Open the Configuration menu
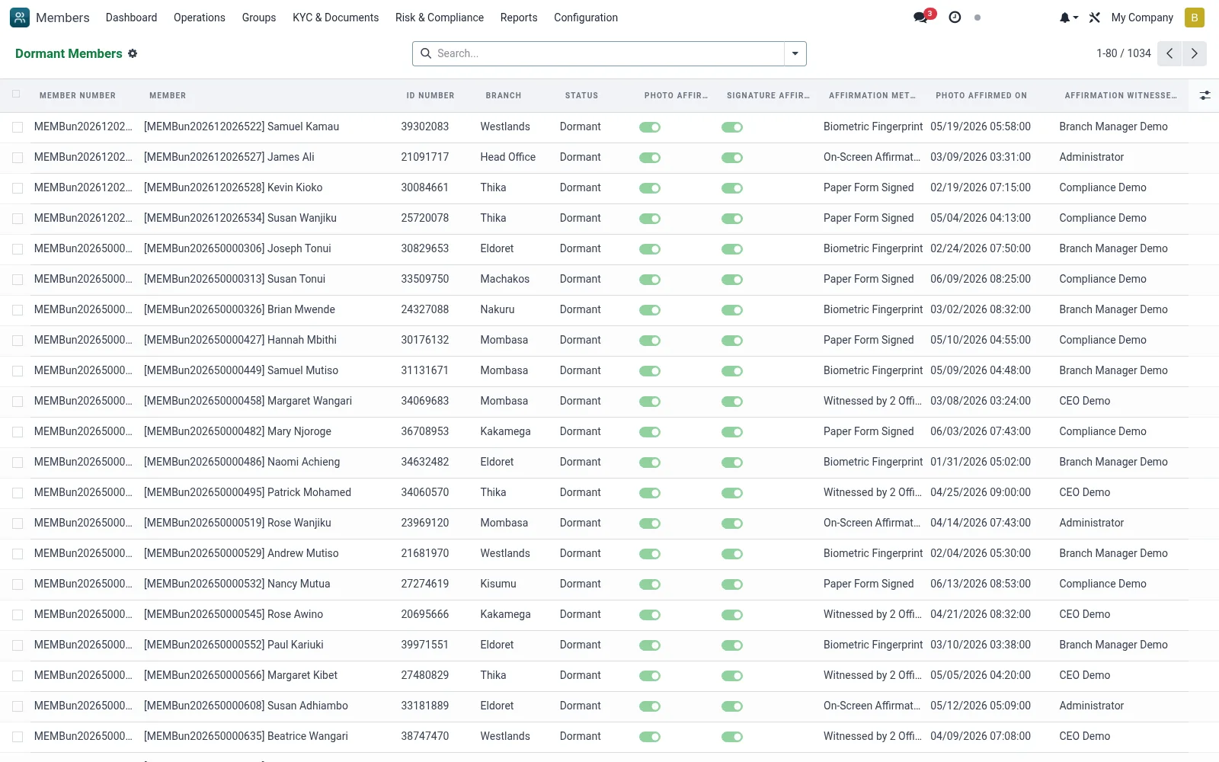 pyautogui.click(x=585, y=18)
